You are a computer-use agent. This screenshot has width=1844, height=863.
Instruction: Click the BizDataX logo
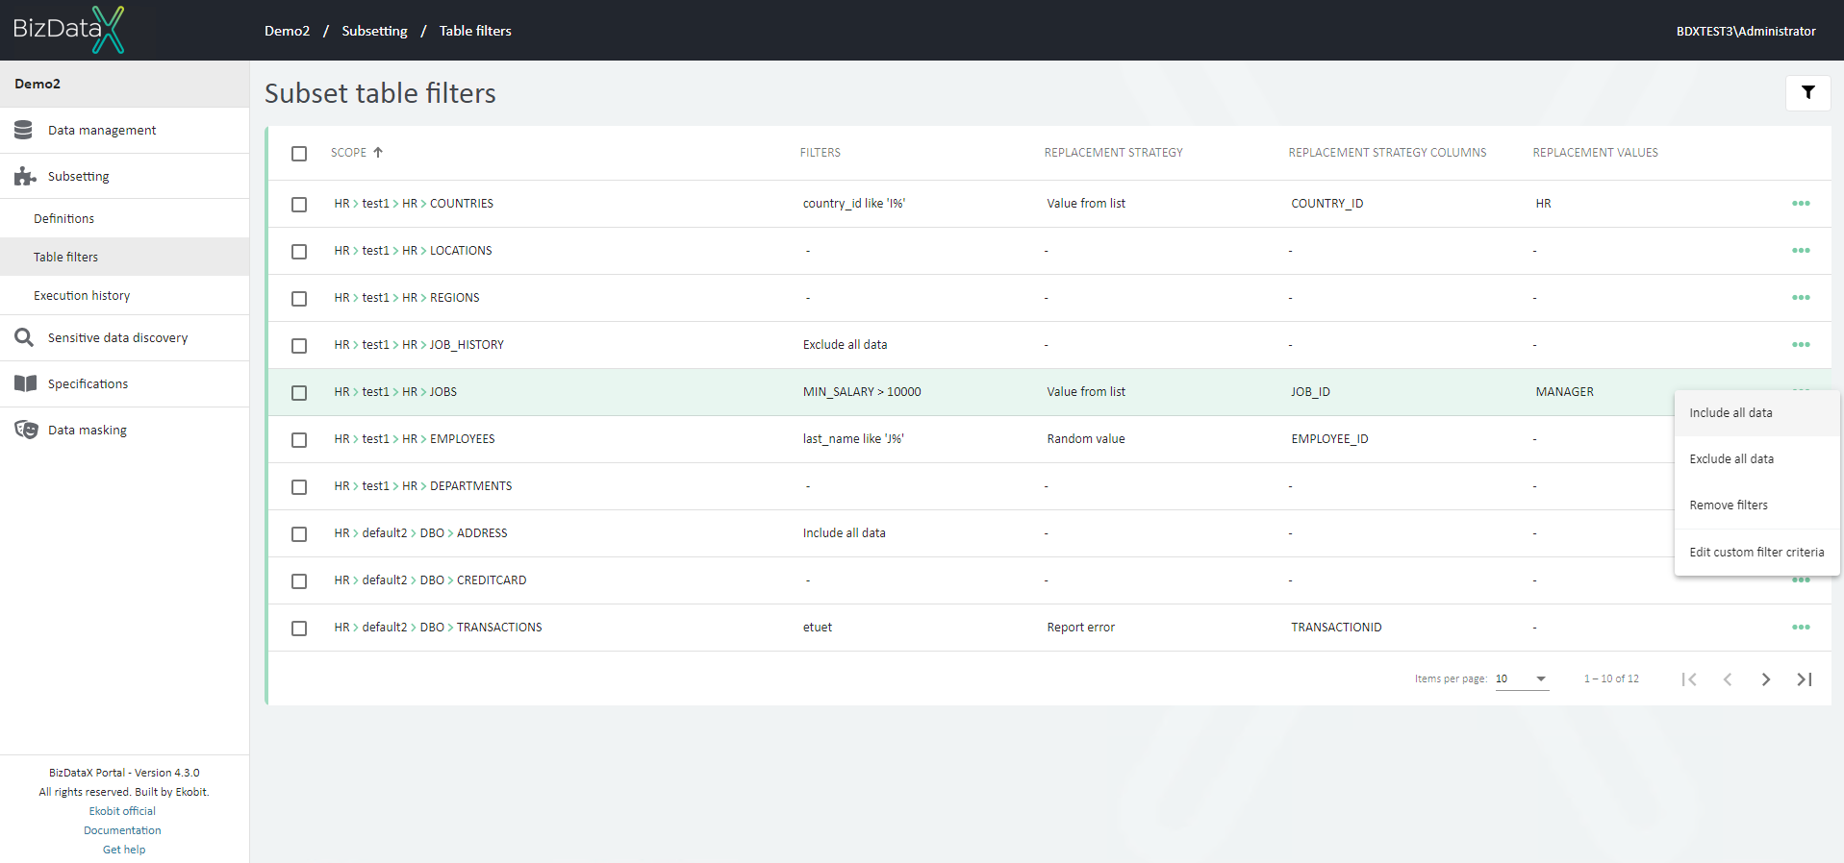[68, 30]
